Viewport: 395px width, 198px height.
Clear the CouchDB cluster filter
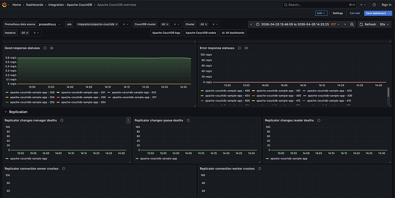pos(175,25)
